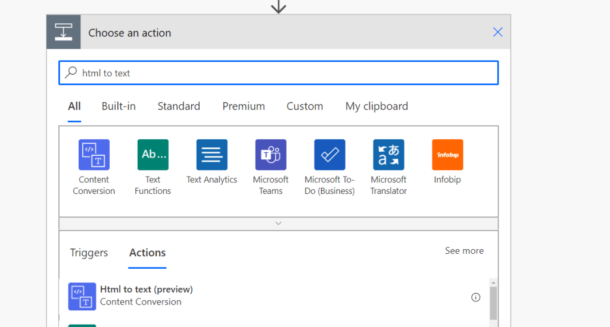Viewport: 610px width, 327px height.
Task: Click info icon for Html to text action
Action: pos(475,297)
